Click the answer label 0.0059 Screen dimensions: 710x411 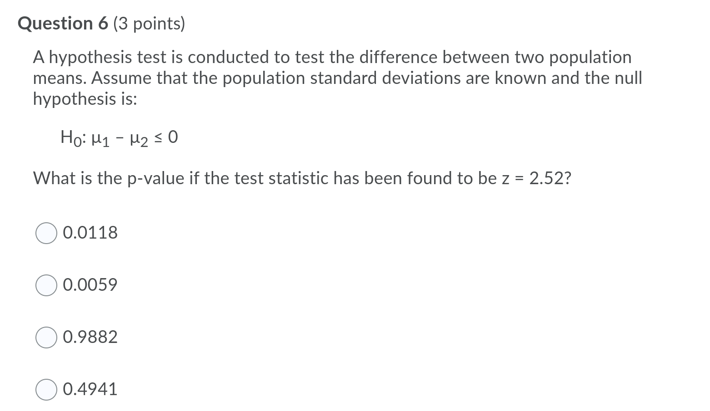(x=90, y=285)
